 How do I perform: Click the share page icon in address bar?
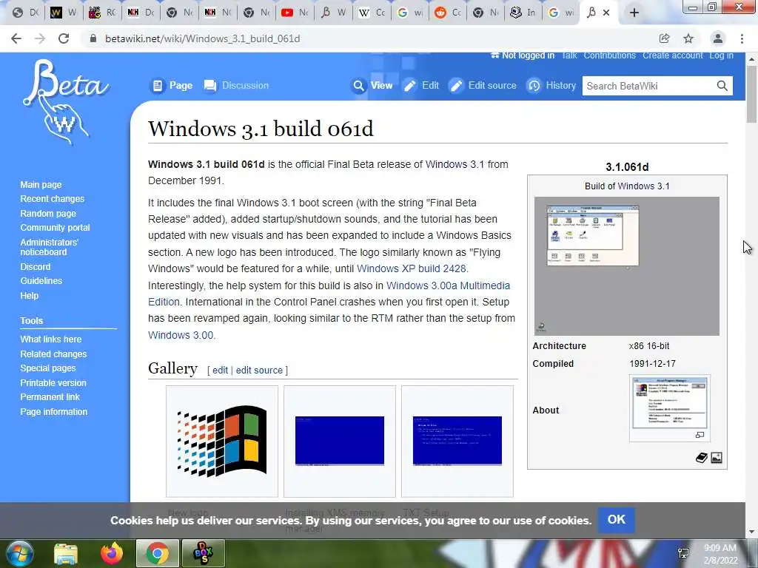point(665,38)
